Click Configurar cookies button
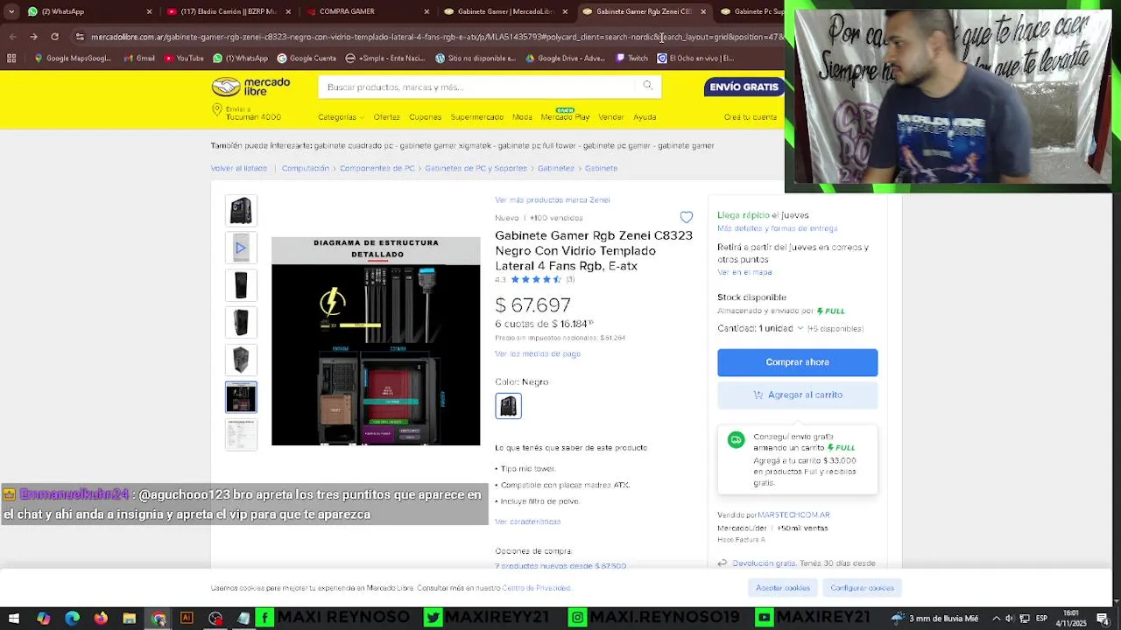The image size is (1121, 630). (862, 588)
